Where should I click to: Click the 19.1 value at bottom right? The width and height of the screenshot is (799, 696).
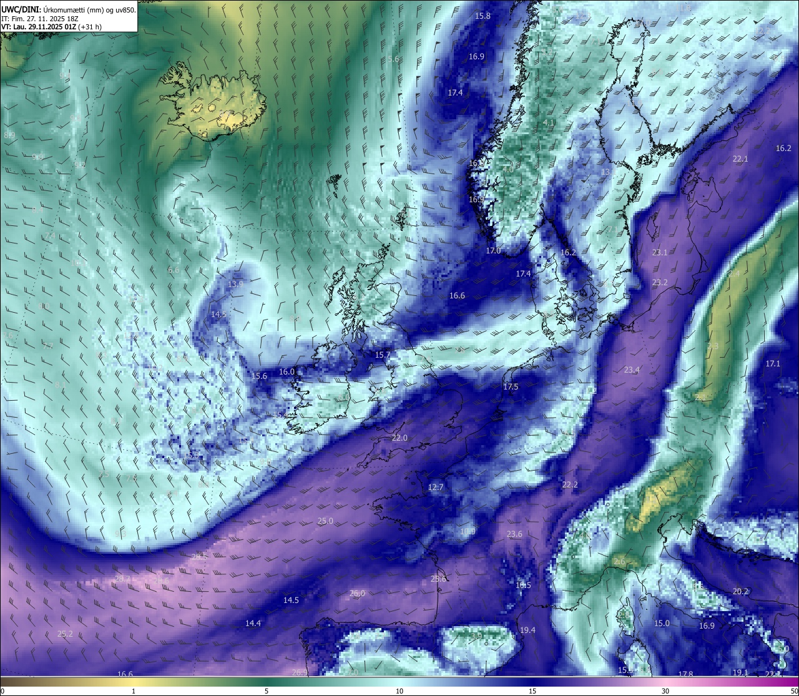pyautogui.click(x=740, y=673)
